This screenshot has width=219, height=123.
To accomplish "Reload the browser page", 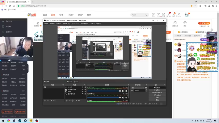I will 10,6.
